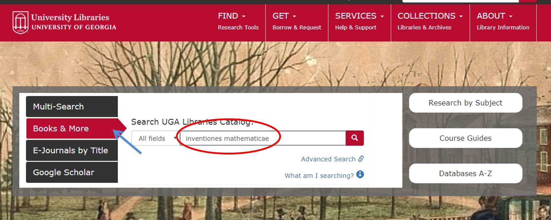Click the What am I searching? link

[319, 176]
